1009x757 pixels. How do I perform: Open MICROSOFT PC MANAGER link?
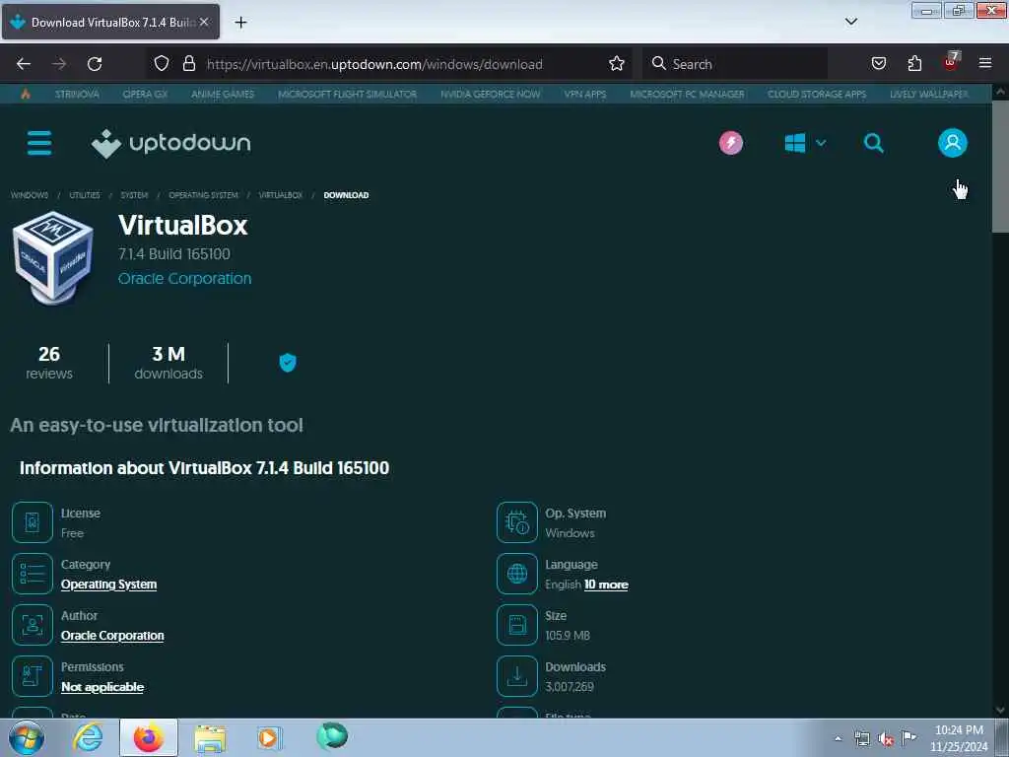pyautogui.click(x=687, y=94)
